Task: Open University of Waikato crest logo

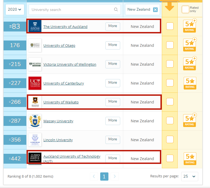Action: pos(35,102)
